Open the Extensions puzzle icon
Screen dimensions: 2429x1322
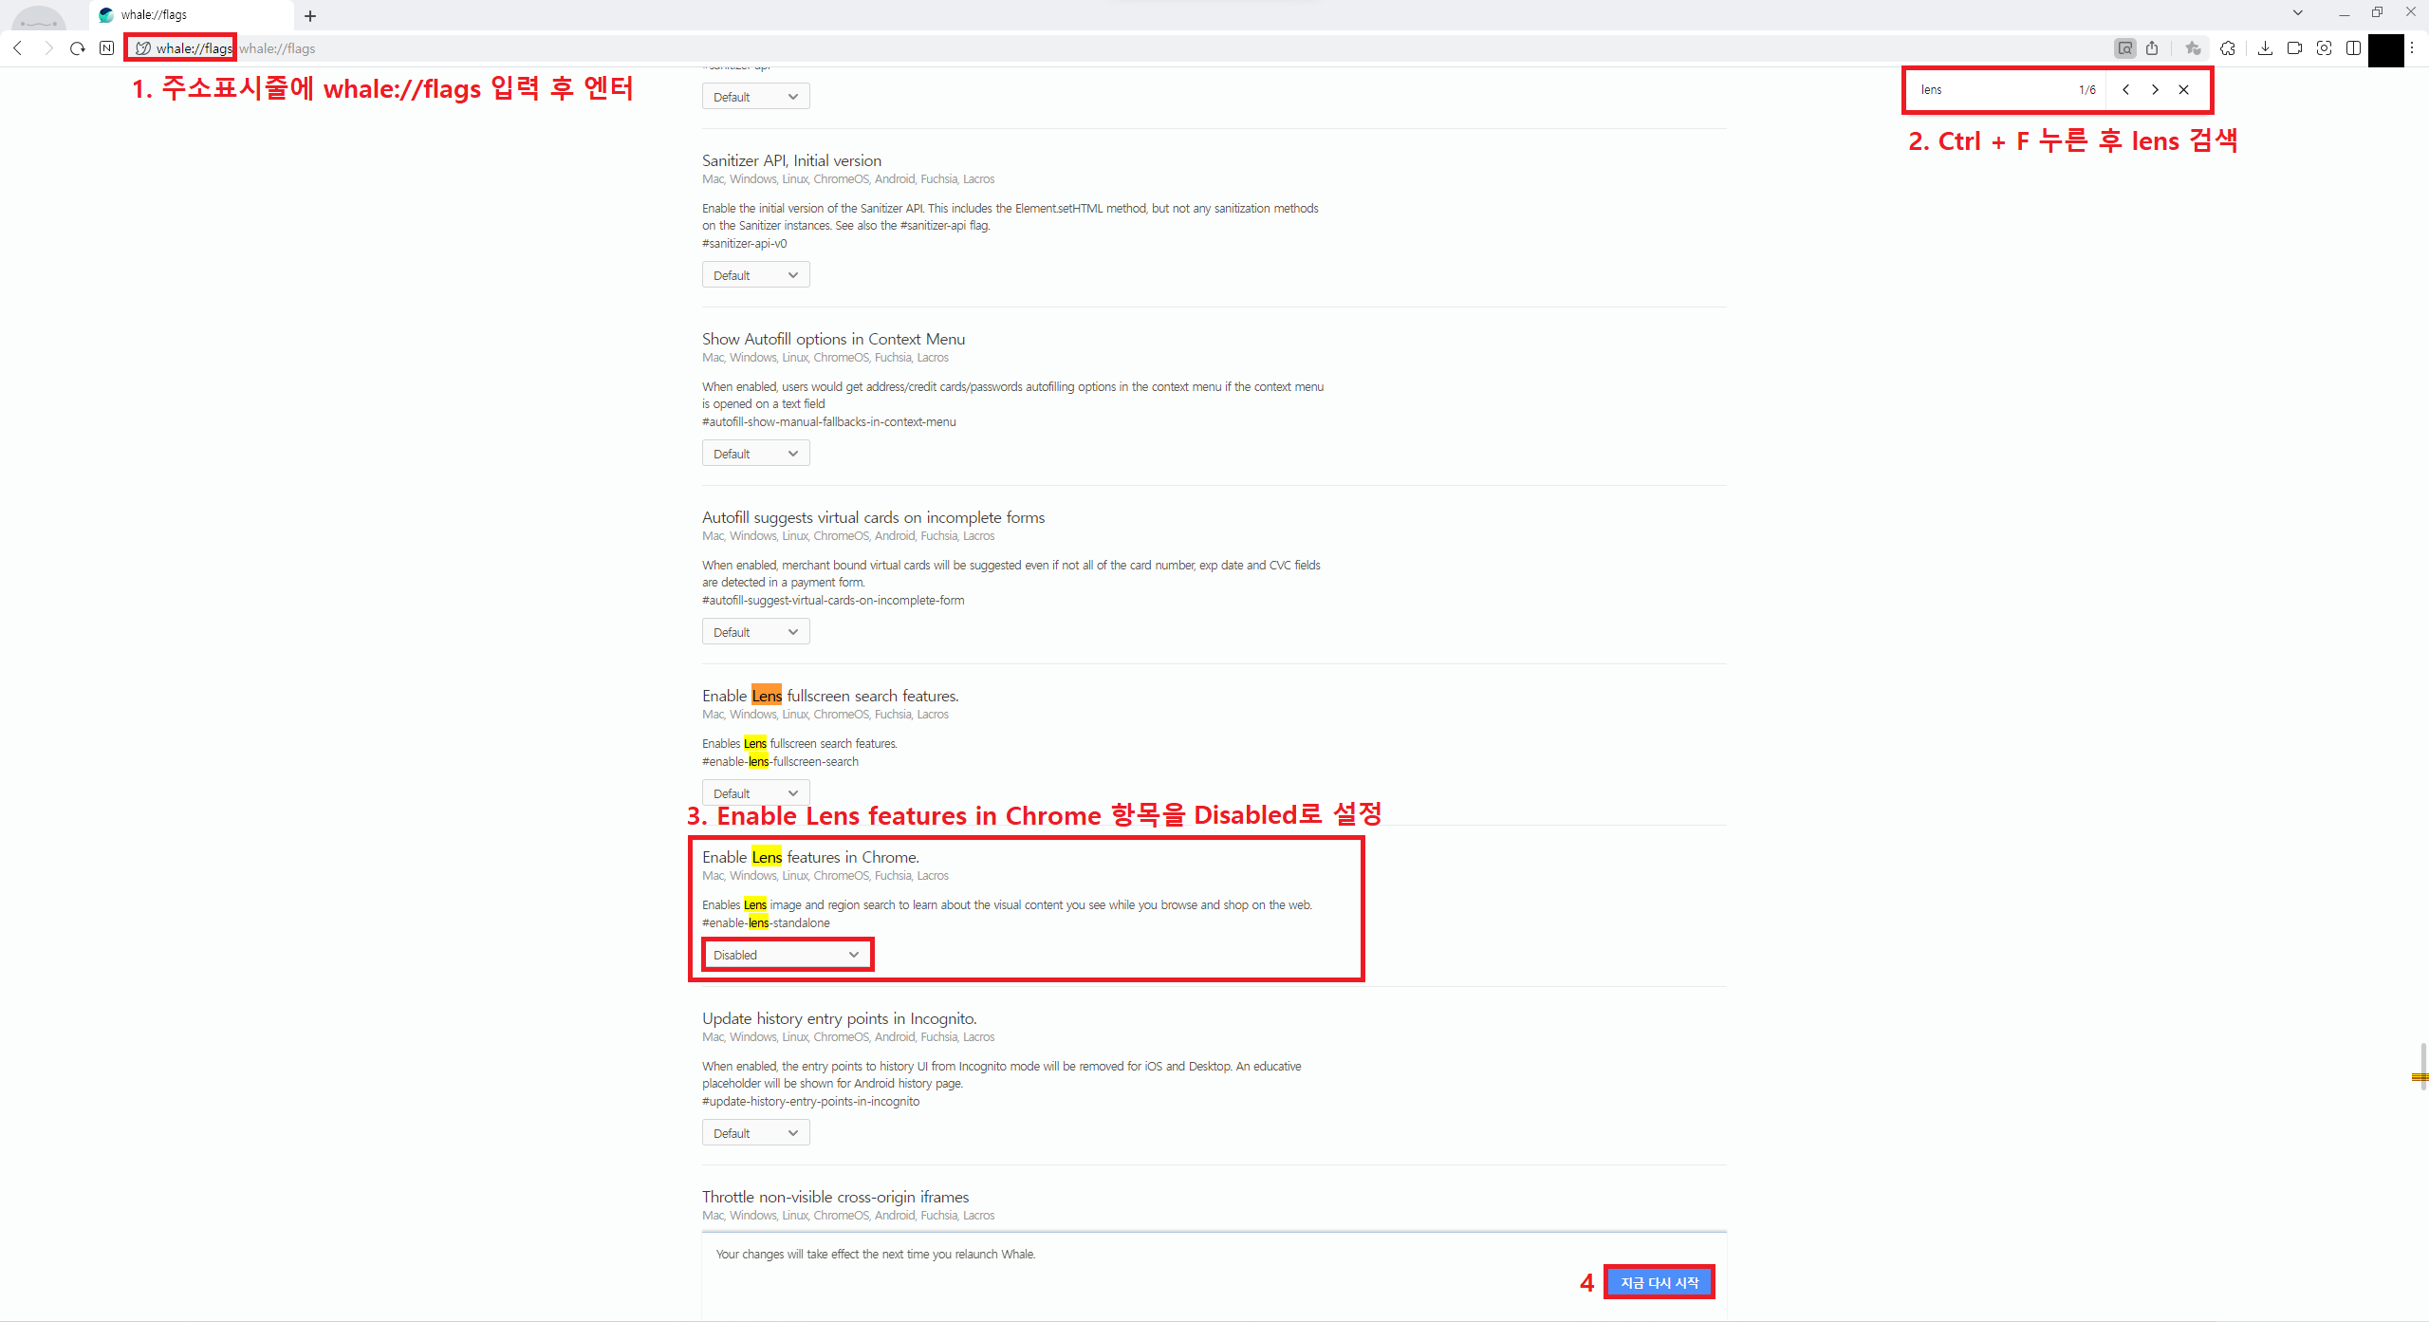coord(2228,48)
